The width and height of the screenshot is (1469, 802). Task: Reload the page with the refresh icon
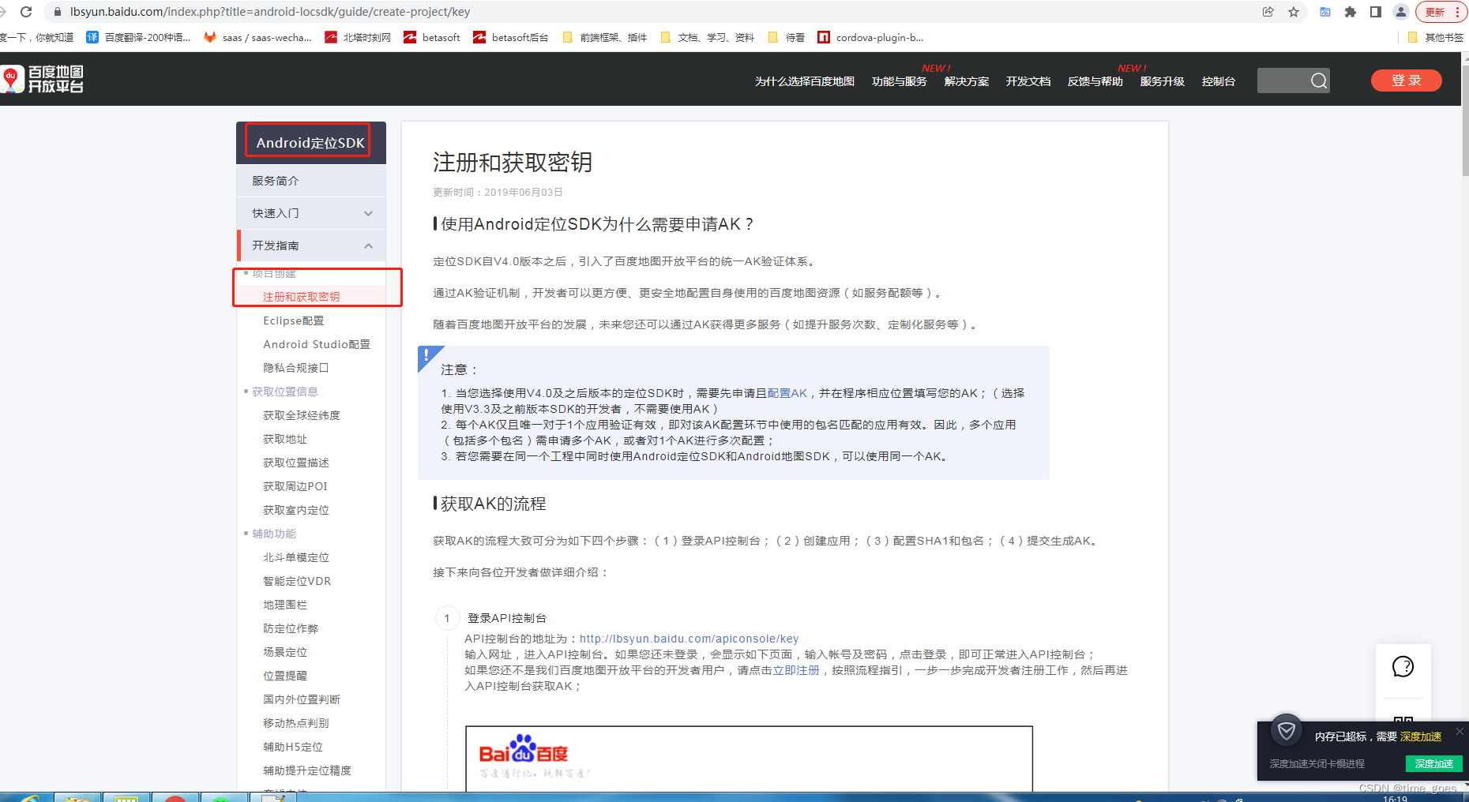[x=26, y=12]
